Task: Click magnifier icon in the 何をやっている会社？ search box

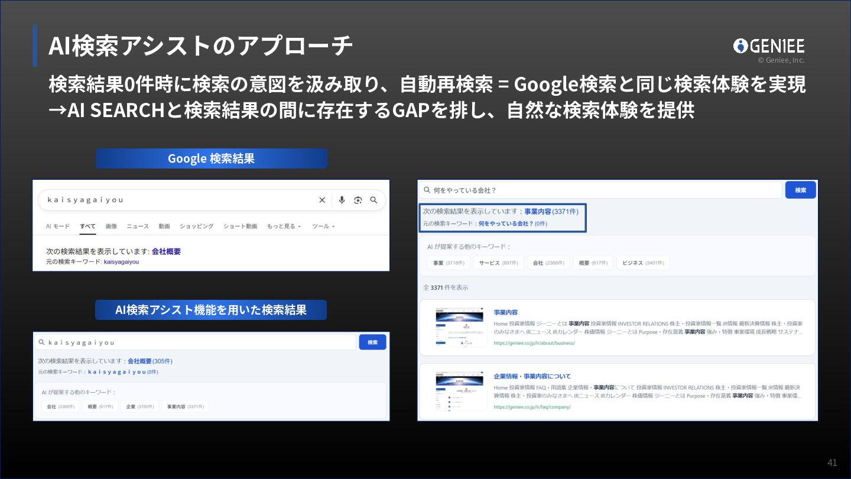Action: pos(427,190)
